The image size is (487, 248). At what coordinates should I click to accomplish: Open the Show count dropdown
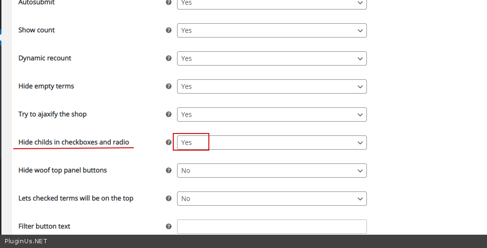tap(272, 30)
